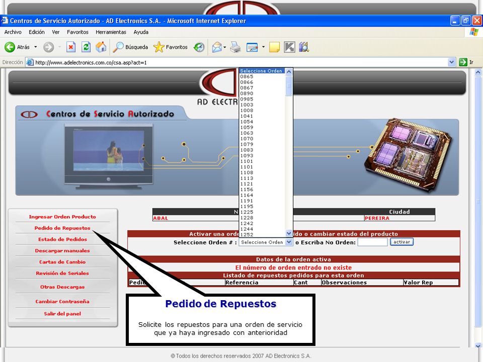
Task: Select order 1225 in the list
Action: pyautogui.click(x=262, y=212)
